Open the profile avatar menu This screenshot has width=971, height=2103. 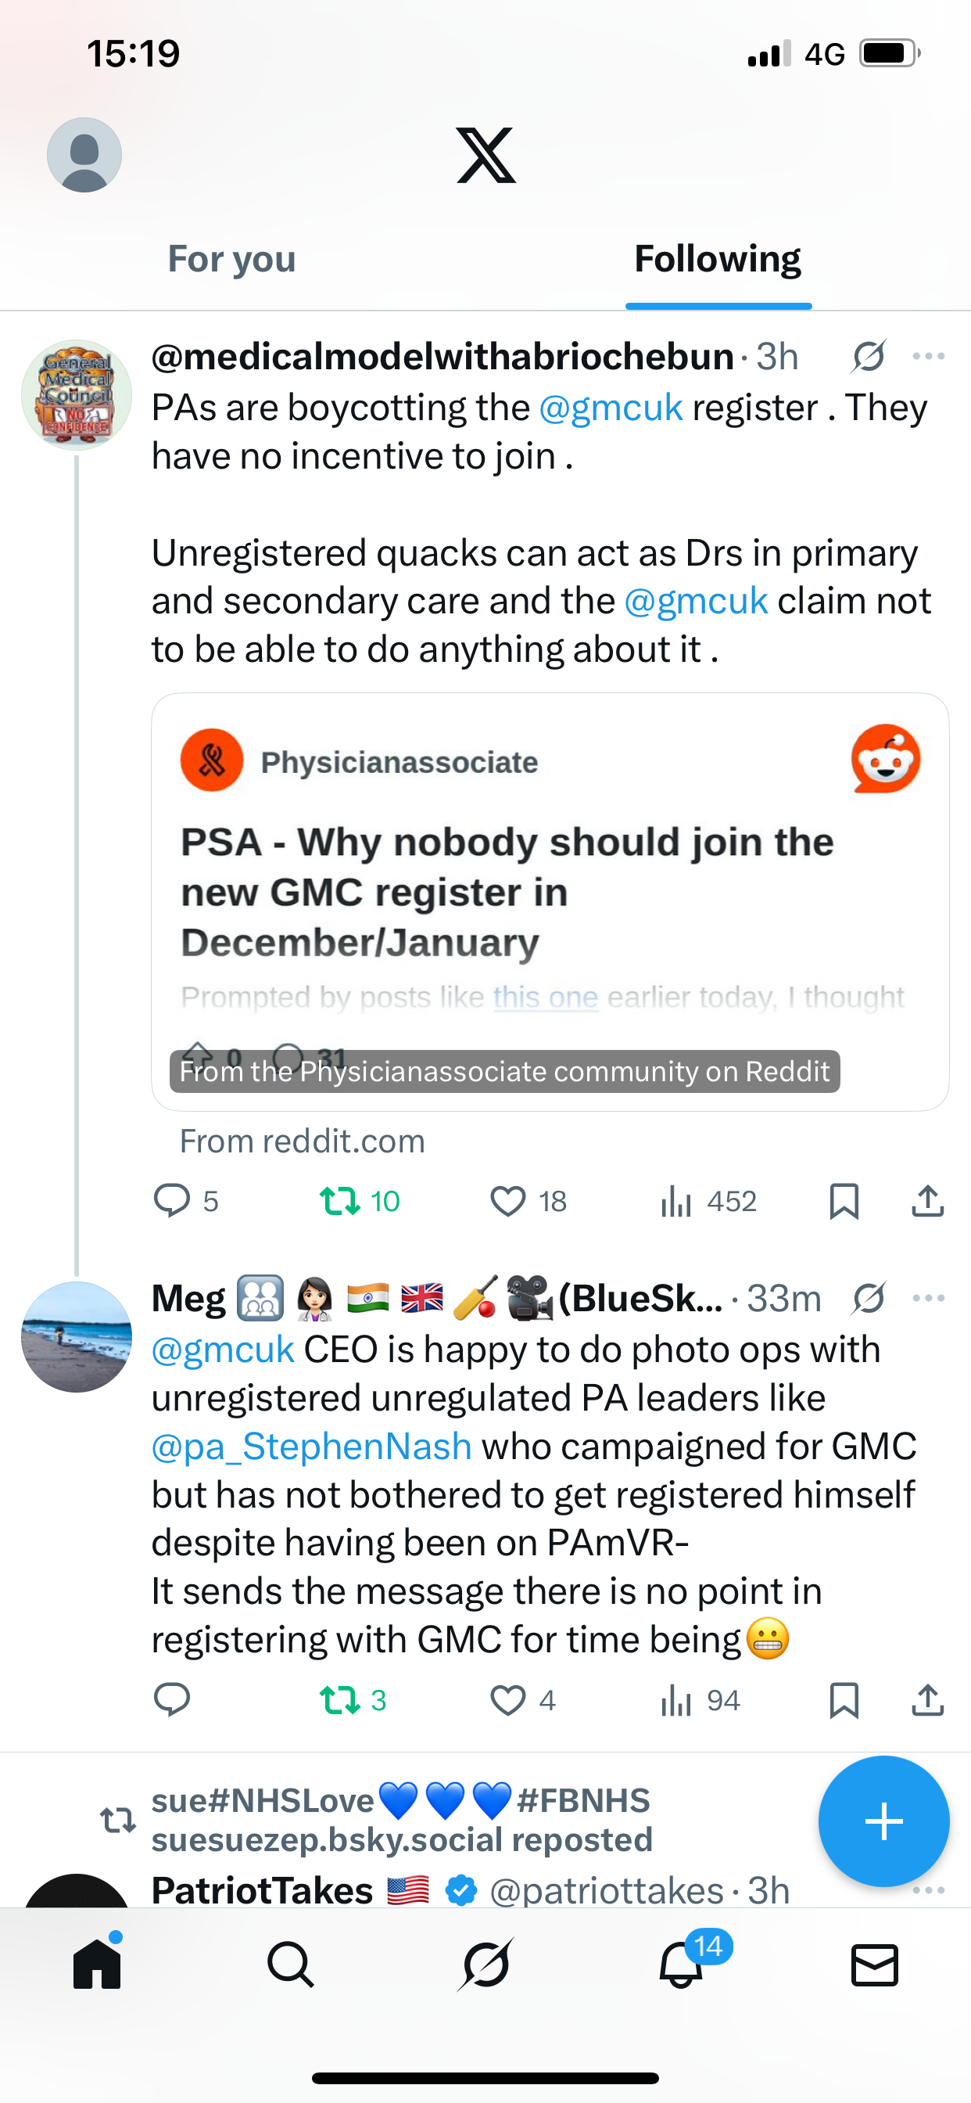[84, 155]
